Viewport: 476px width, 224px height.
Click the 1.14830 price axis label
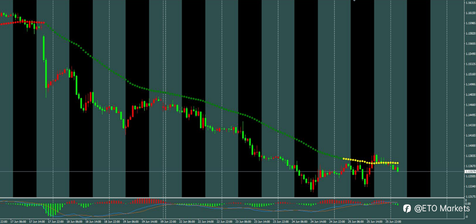pos(470,95)
